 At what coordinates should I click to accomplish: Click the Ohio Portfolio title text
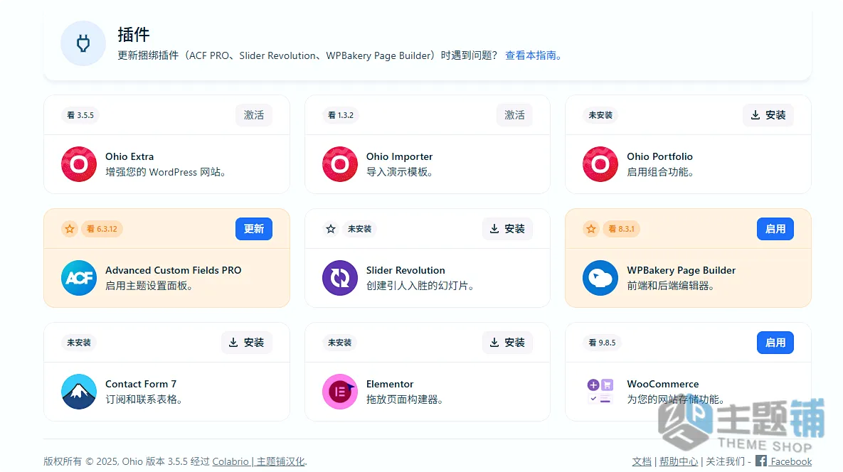click(659, 156)
